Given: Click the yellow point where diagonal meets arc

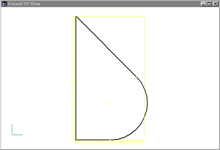Looking at the screenshot, I should 136,77.
